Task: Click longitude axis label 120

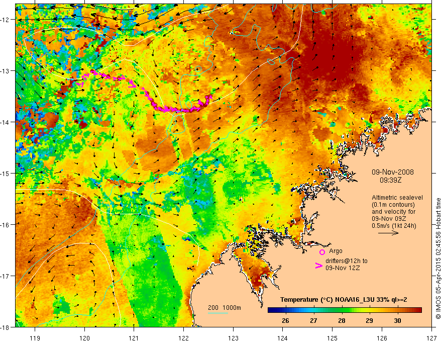Action: (84, 338)
